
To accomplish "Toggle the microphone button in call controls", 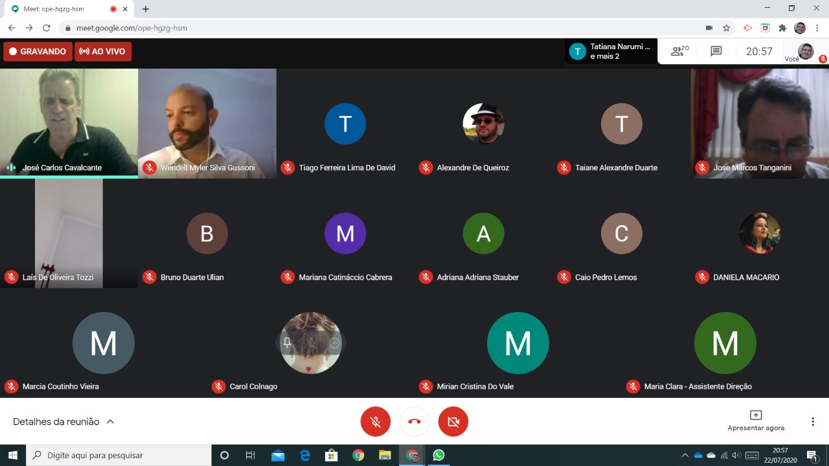I will coord(376,422).
